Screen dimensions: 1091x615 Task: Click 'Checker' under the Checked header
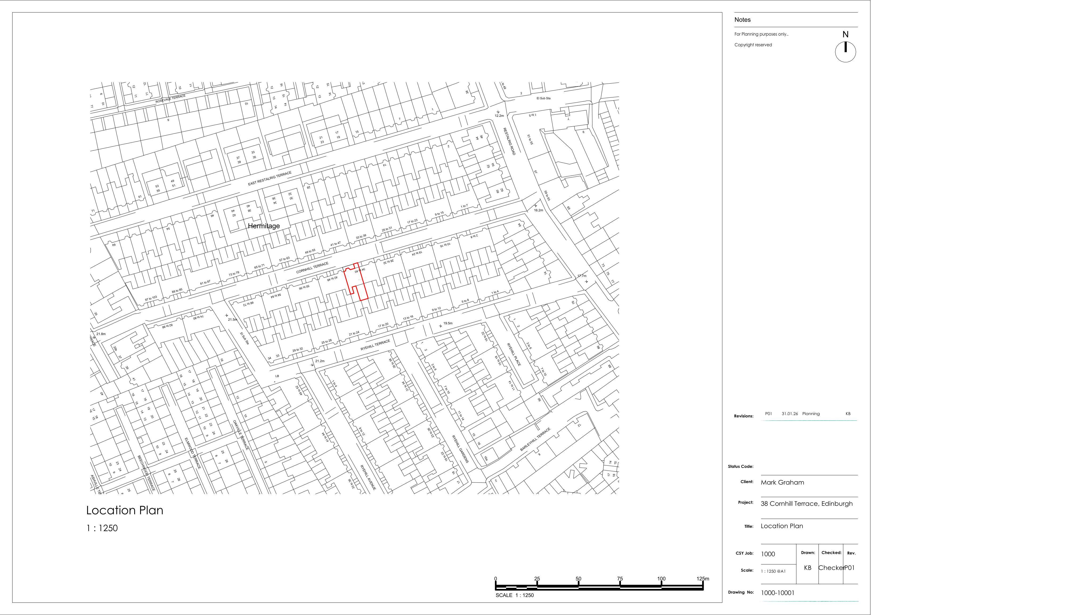coord(831,568)
